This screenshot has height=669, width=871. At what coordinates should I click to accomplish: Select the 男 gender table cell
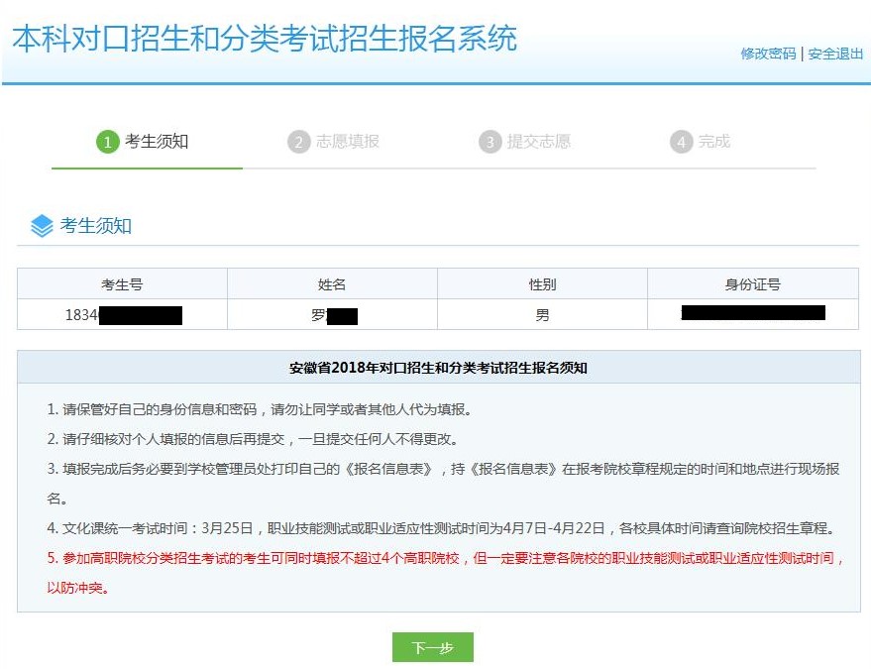(542, 315)
